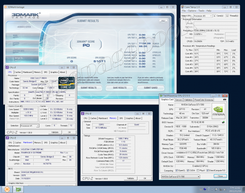Click the Close button in GPU-Z
This screenshot has width=245, height=193.
(220, 176)
